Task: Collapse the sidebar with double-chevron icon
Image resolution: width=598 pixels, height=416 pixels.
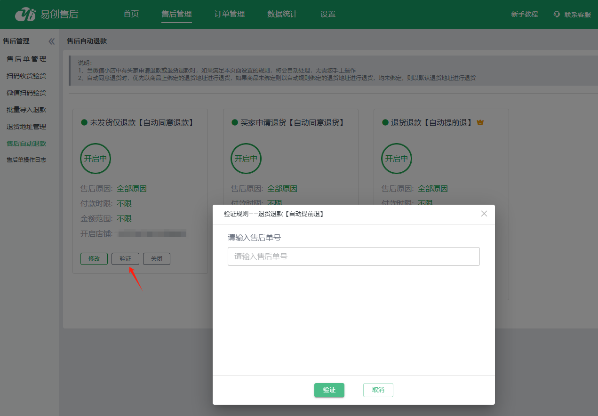Action: [52, 41]
